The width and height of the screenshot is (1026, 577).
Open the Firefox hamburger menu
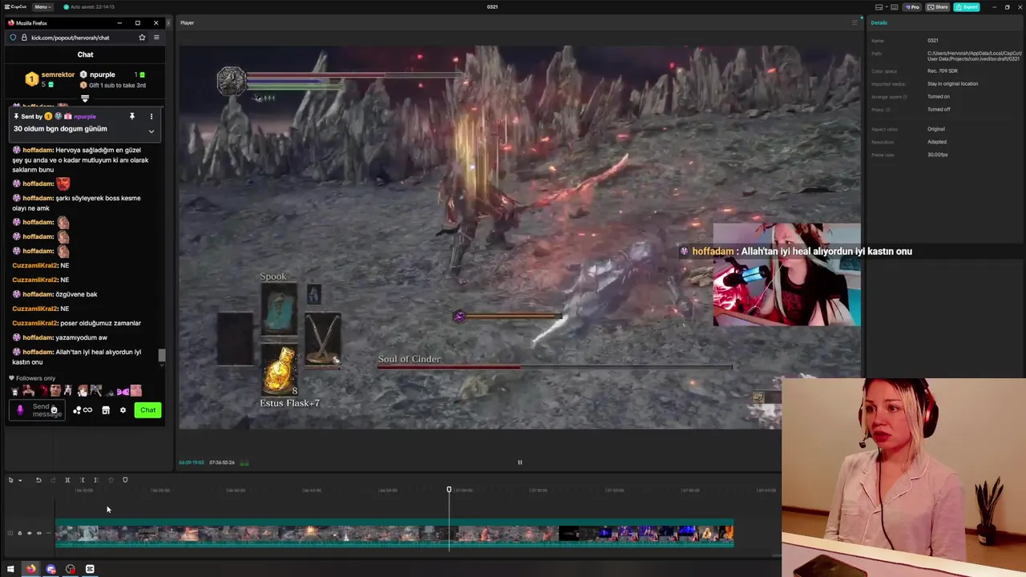click(156, 38)
